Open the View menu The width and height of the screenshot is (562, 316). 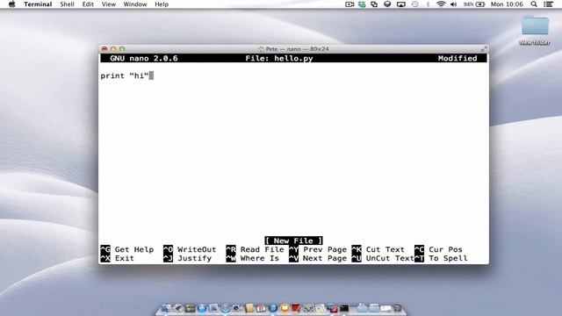(109, 4)
